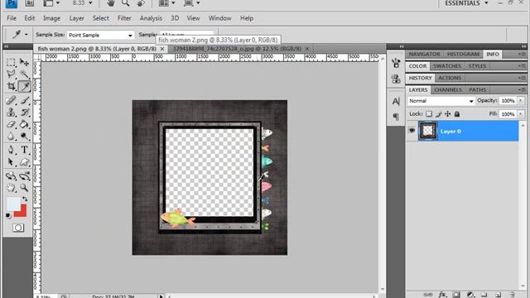Open the Opacity slider arrow

click(x=521, y=101)
